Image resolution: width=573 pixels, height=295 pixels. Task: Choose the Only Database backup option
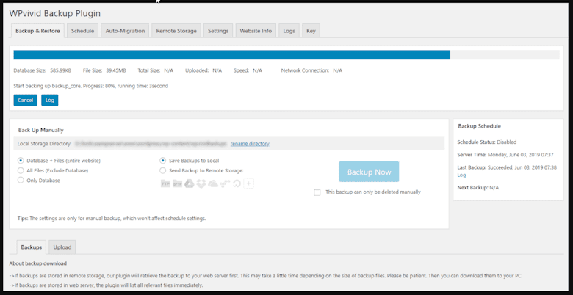pos(21,180)
